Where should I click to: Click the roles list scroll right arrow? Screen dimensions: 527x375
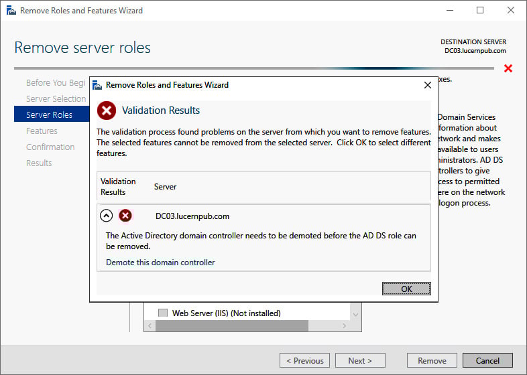coord(344,325)
